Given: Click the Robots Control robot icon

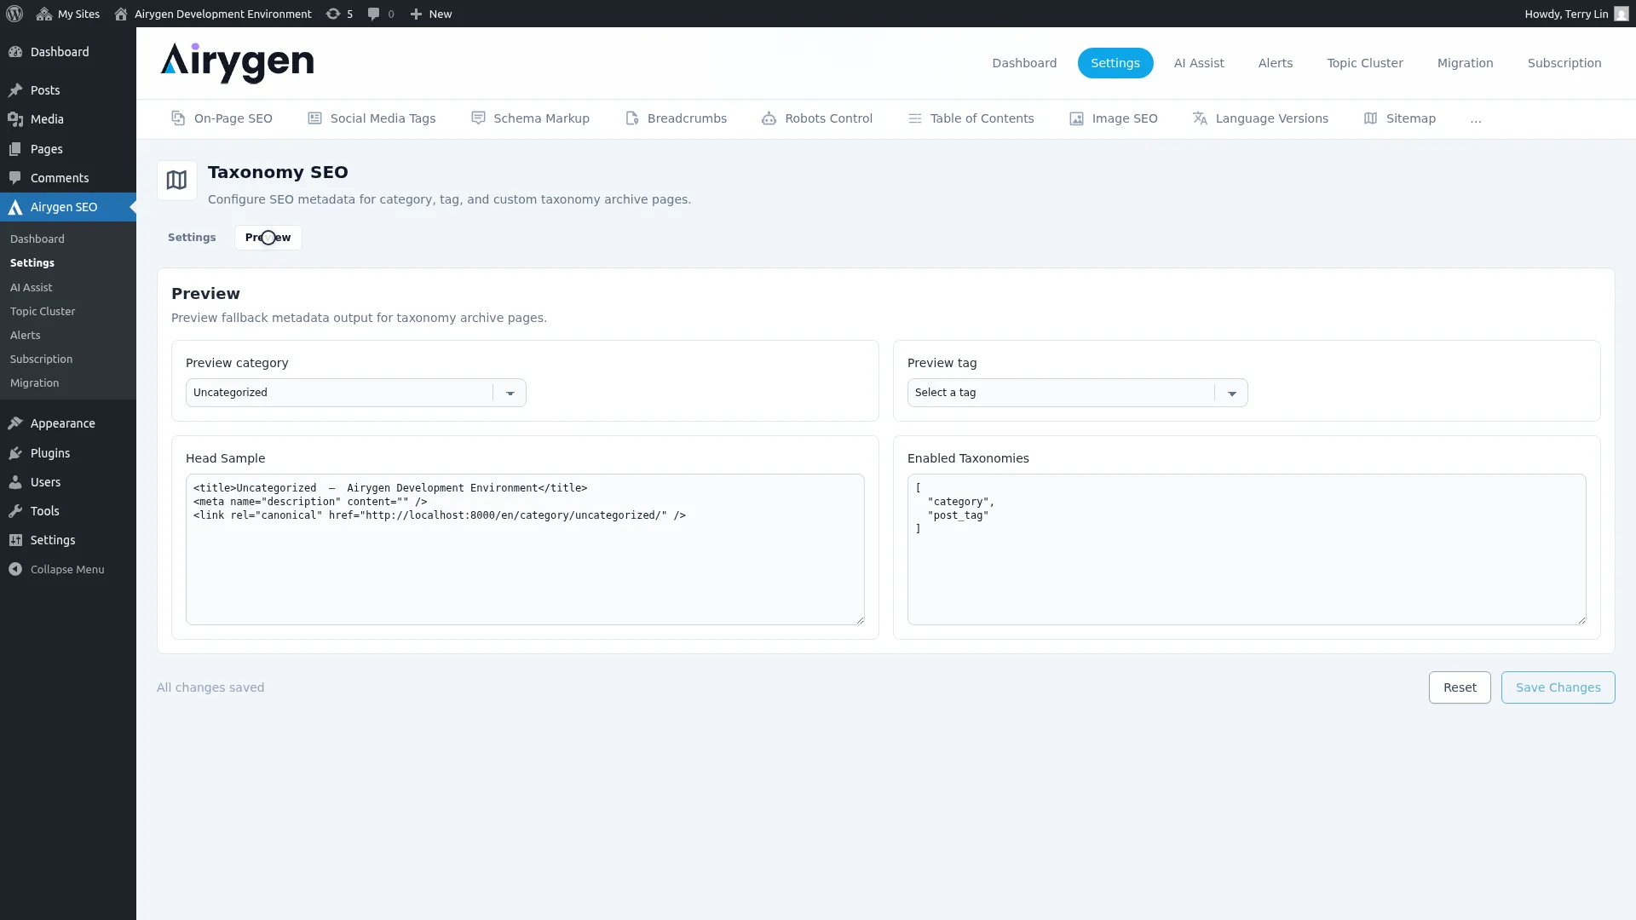Looking at the screenshot, I should tap(769, 118).
